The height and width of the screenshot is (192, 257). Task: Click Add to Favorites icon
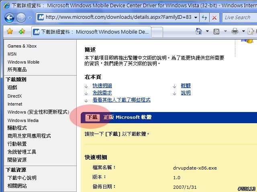pos(22,31)
